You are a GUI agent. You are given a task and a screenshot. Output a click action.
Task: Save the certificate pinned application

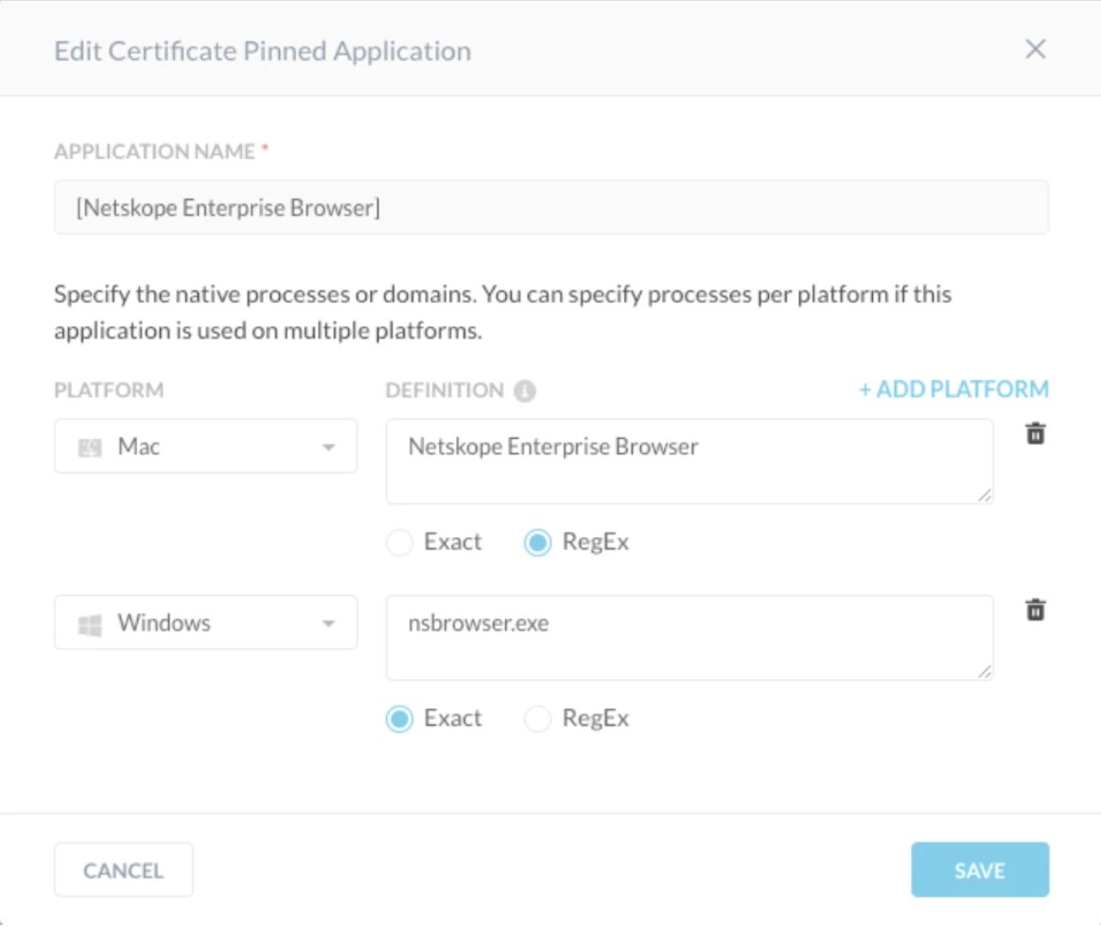[980, 869]
